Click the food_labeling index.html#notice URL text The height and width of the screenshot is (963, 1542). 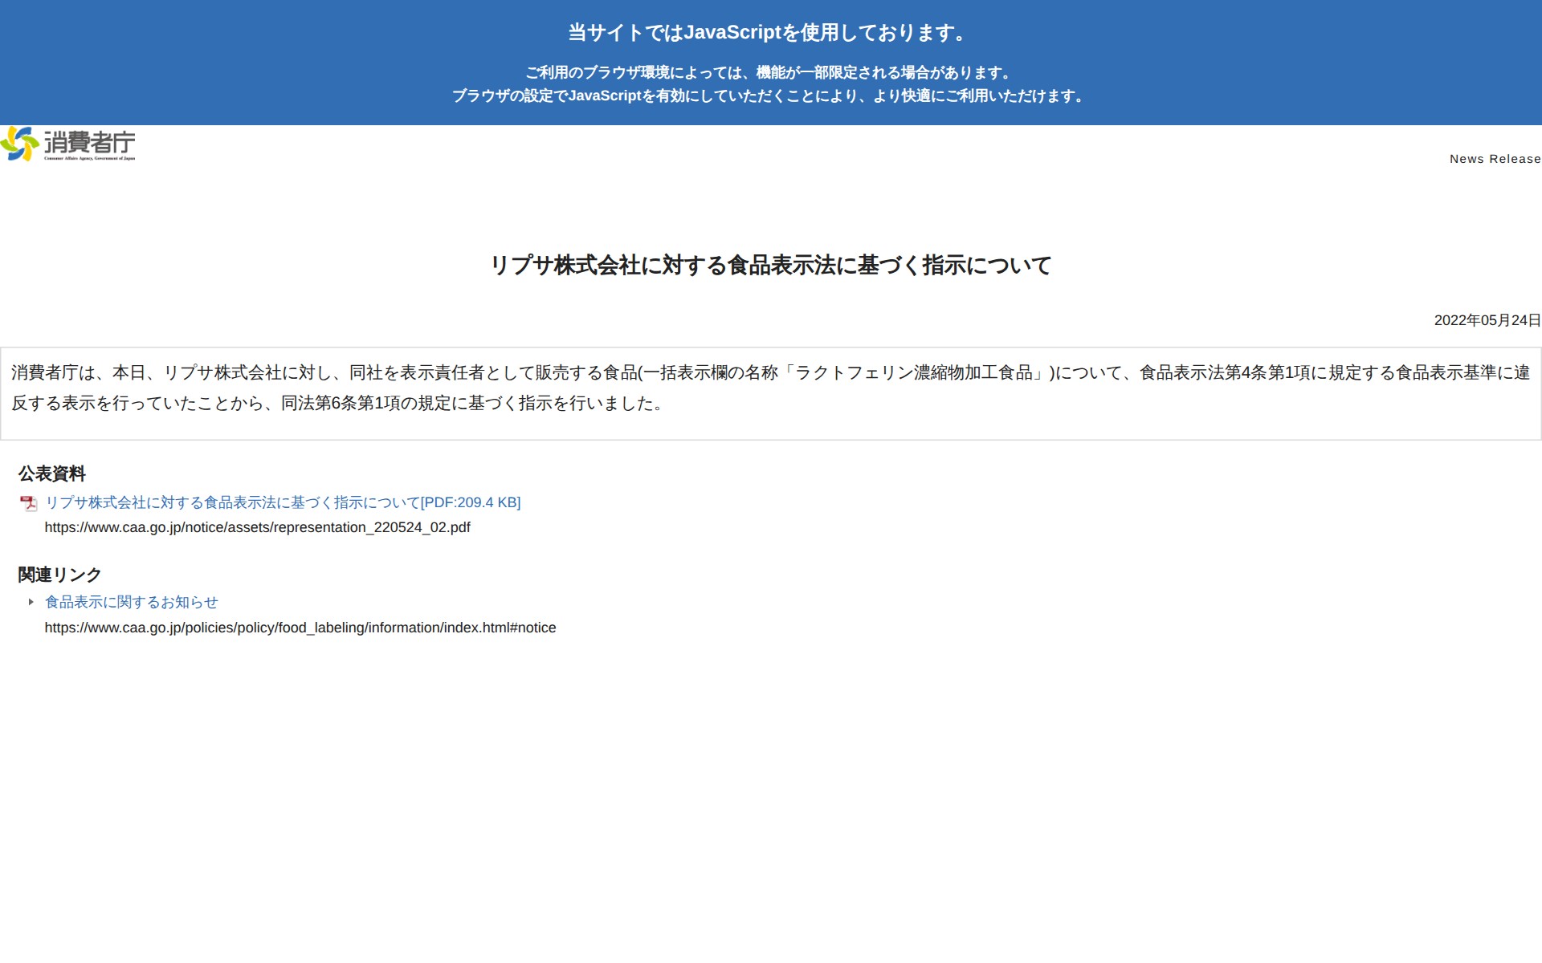[300, 628]
